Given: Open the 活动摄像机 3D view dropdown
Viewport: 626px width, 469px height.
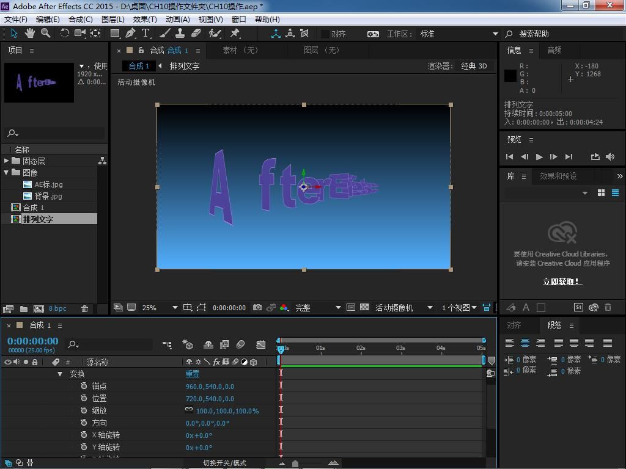Looking at the screenshot, I should click(x=403, y=308).
